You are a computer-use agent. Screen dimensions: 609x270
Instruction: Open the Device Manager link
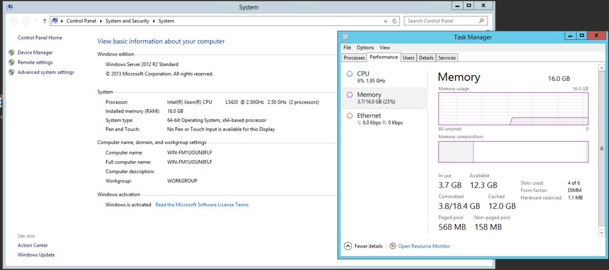(35, 52)
